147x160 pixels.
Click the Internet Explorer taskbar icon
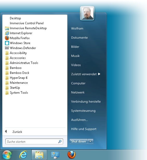pyautogui.click(x=23, y=155)
